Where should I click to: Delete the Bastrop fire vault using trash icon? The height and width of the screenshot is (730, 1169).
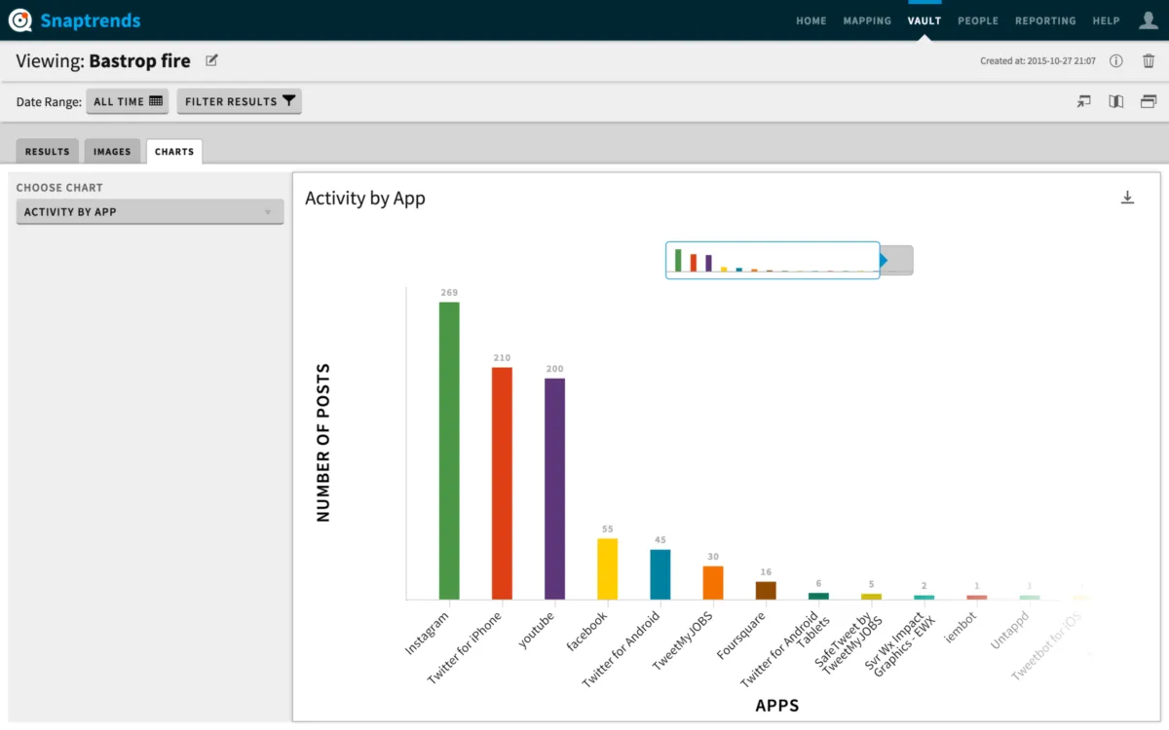(1148, 60)
